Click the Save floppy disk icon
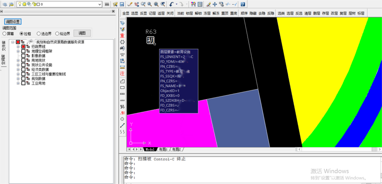The image size is (382, 184). 121,4
